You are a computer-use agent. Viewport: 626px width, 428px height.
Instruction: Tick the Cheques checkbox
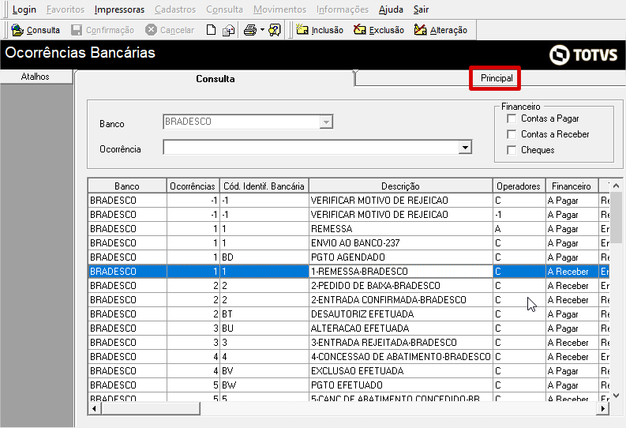[512, 150]
